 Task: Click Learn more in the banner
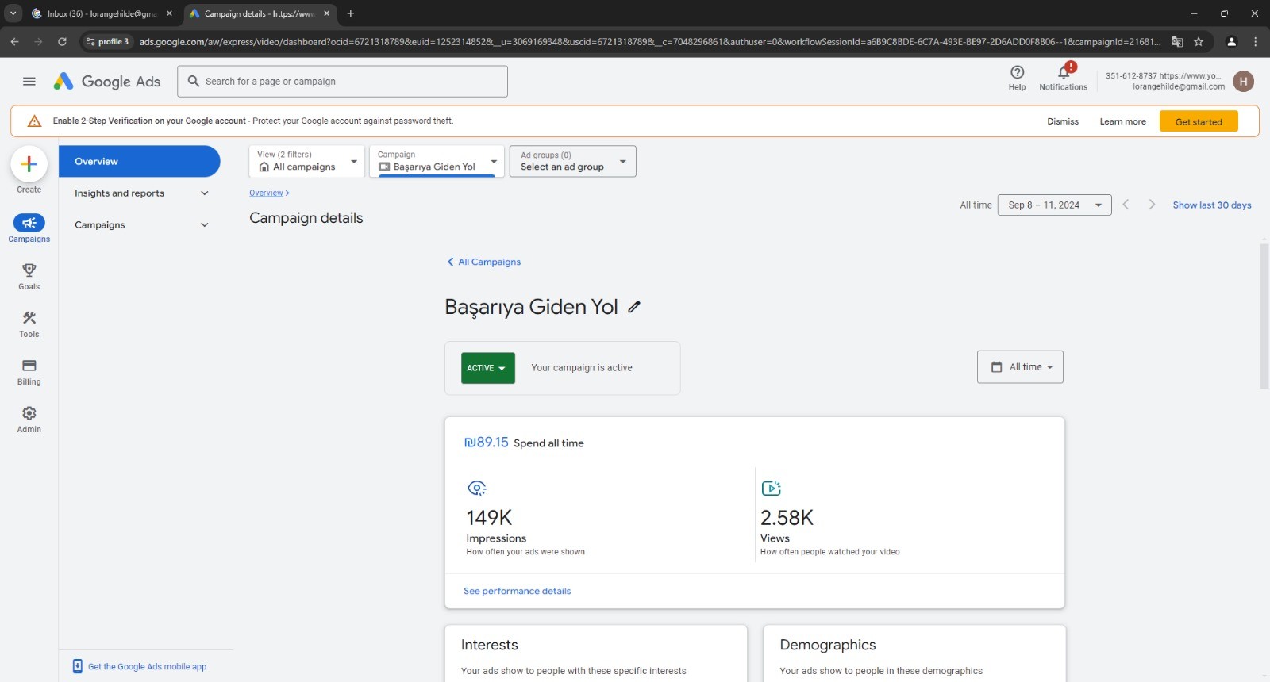(1122, 121)
